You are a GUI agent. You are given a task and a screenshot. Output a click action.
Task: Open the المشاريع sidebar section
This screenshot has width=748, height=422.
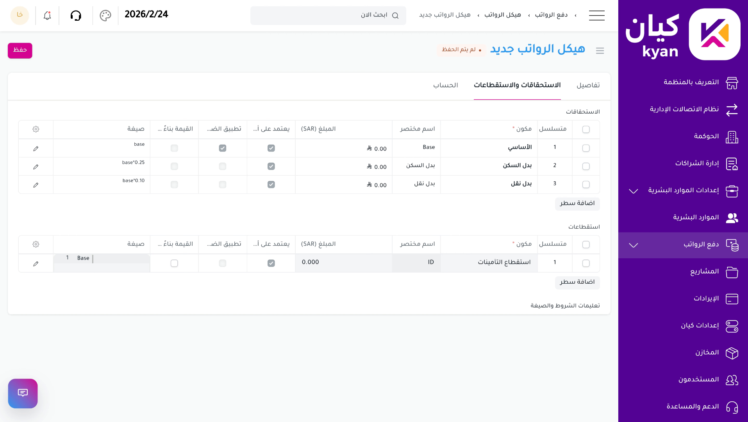[705, 272]
